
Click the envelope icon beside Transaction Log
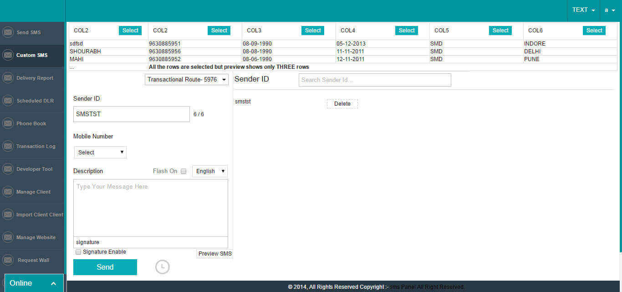pyautogui.click(x=8, y=146)
